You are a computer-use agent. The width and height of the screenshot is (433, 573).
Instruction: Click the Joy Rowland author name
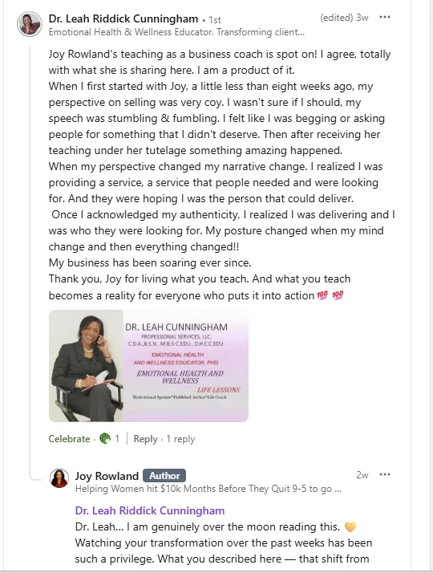107,476
